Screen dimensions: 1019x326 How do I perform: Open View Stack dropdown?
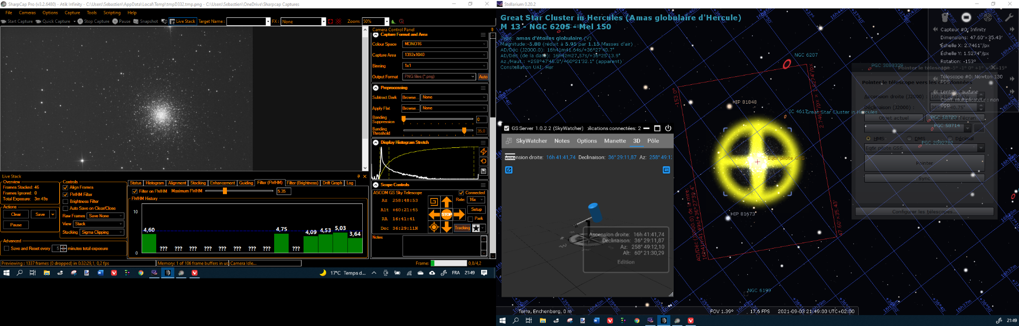[99, 224]
